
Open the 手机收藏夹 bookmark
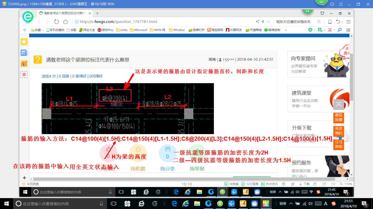55,30
